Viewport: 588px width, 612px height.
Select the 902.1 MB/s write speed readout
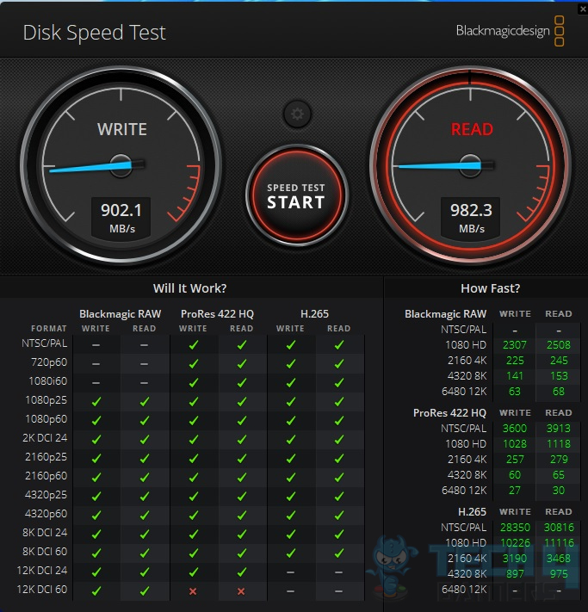[121, 218]
